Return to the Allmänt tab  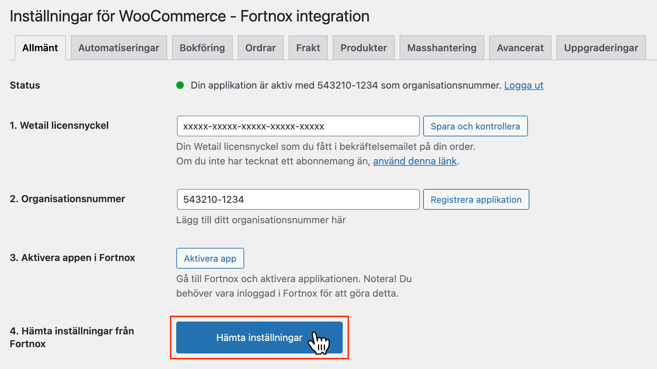[x=40, y=48]
